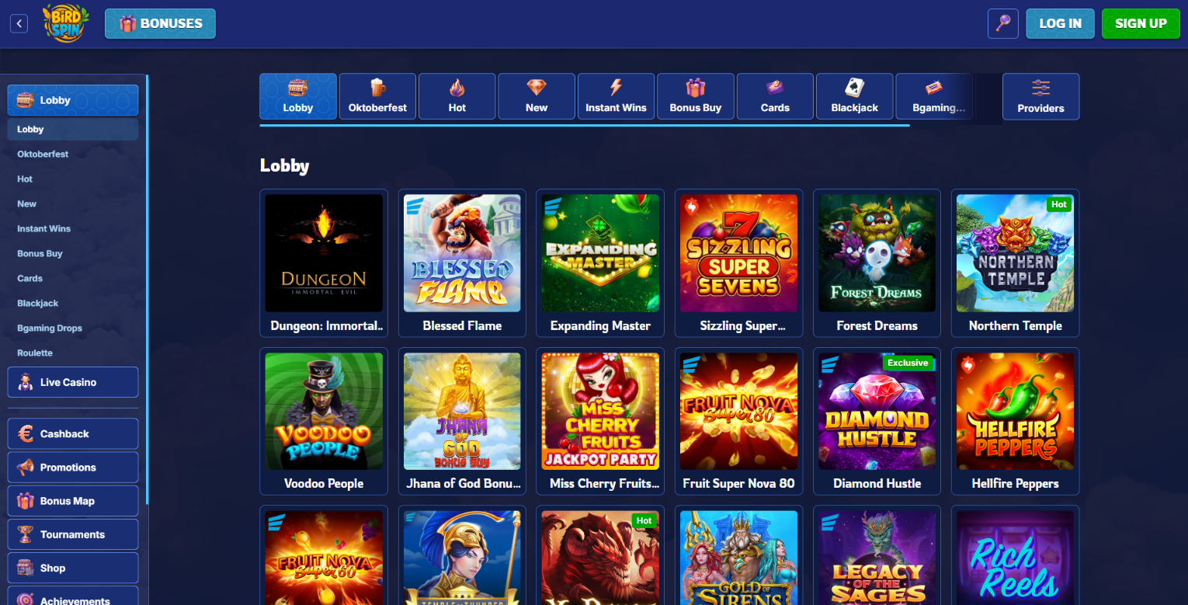Open the search magnifier icon
The width and height of the screenshot is (1188, 605).
1002,23
